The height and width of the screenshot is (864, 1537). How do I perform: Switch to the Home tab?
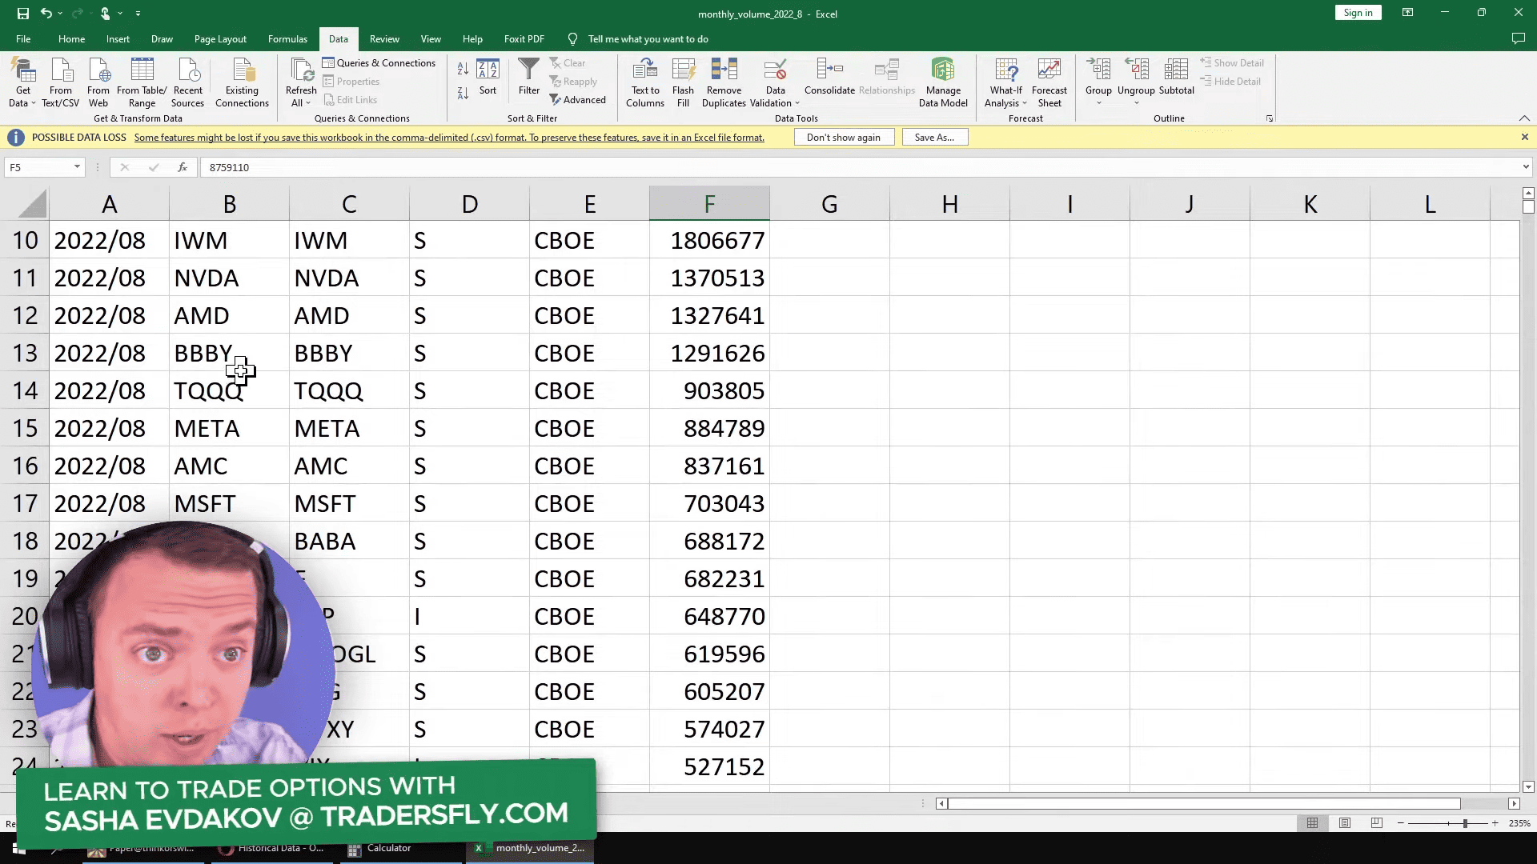[x=71, y=39]
